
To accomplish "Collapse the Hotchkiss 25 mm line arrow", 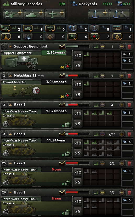I will [x=10, y=76].
